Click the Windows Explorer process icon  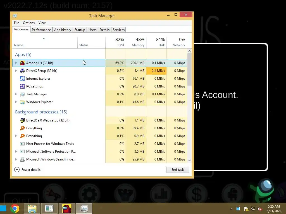(x=22, y=102)
